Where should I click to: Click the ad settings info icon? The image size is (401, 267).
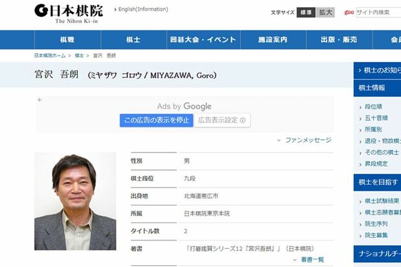click(243, 120)
